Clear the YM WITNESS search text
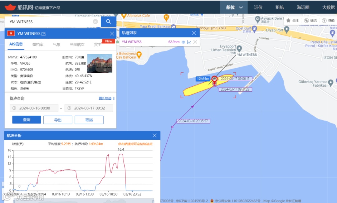The height and width of the screenshot is (203, 337). pos(95,22)
